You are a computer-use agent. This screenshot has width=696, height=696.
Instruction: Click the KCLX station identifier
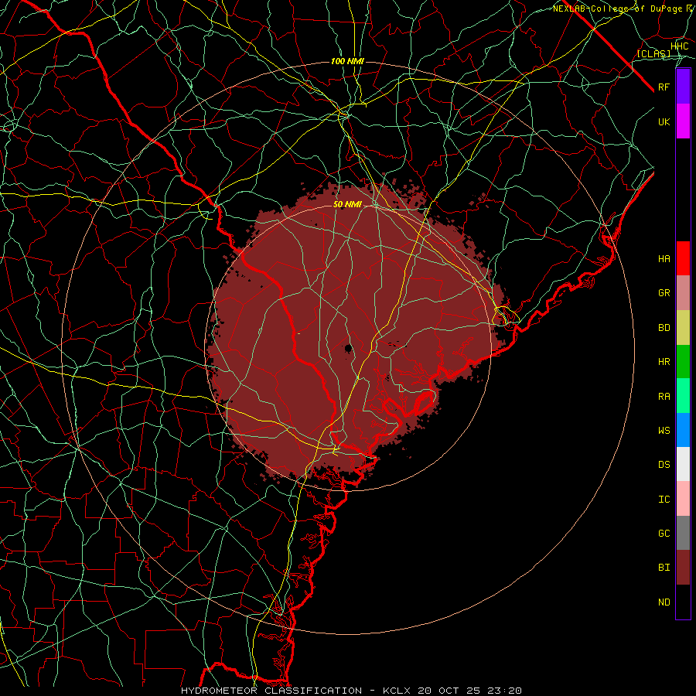tap(397, 691)
